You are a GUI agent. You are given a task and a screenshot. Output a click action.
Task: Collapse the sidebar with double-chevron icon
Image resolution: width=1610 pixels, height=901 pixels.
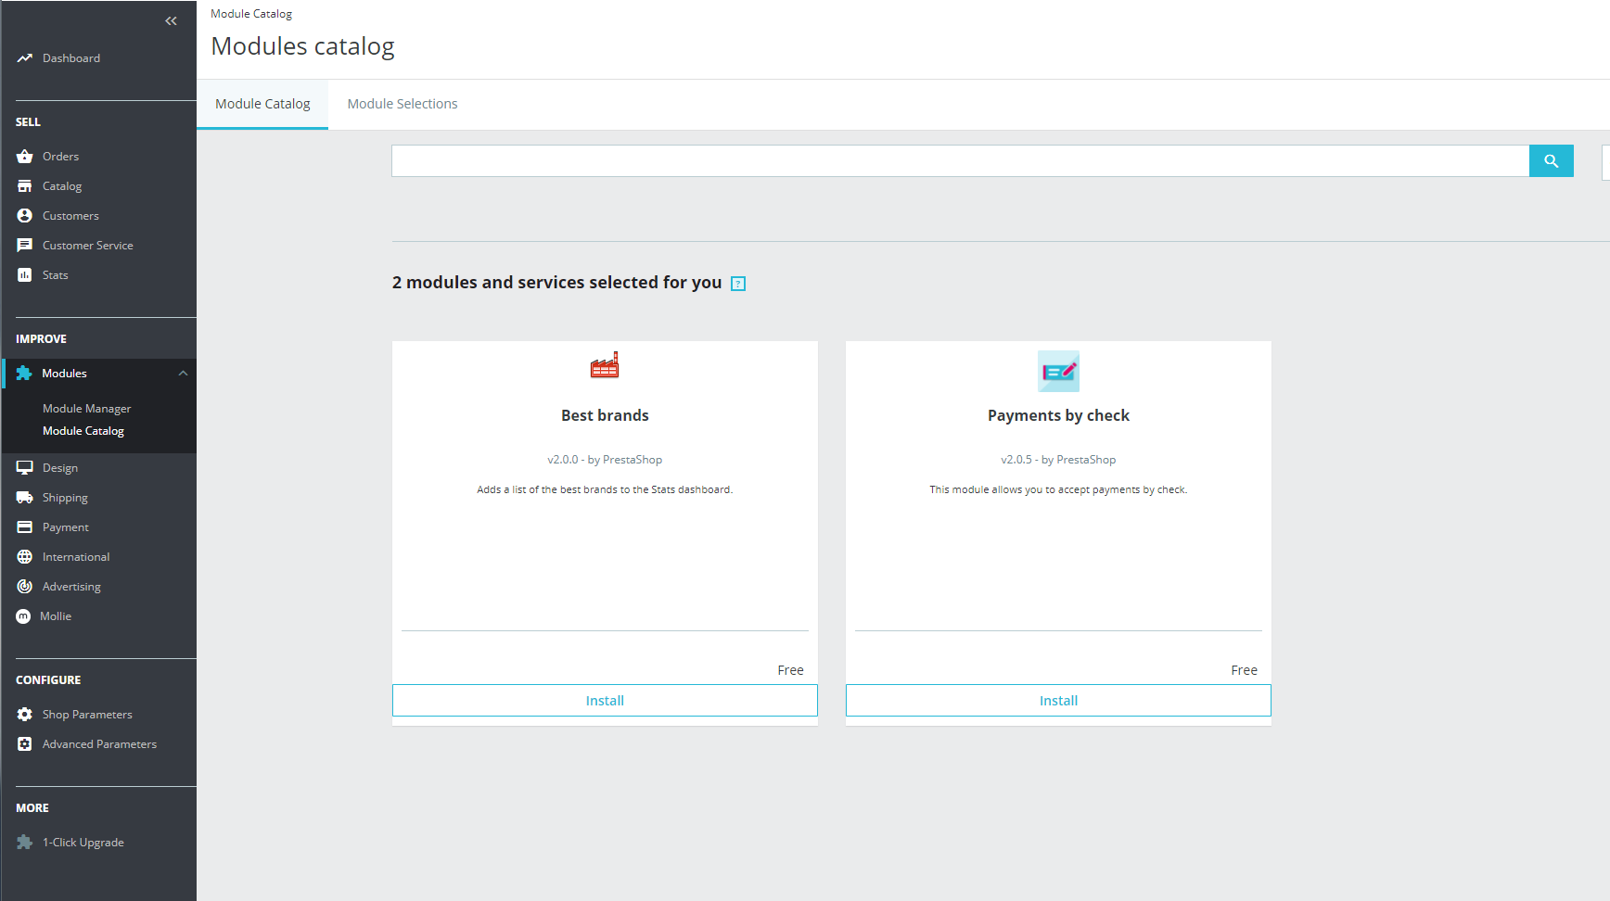click(171, 20)
